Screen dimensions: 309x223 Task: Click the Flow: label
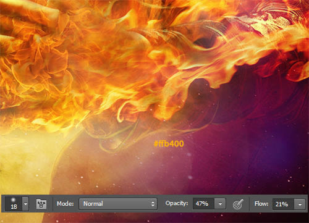pyautogui.click(x=261, y=204)
